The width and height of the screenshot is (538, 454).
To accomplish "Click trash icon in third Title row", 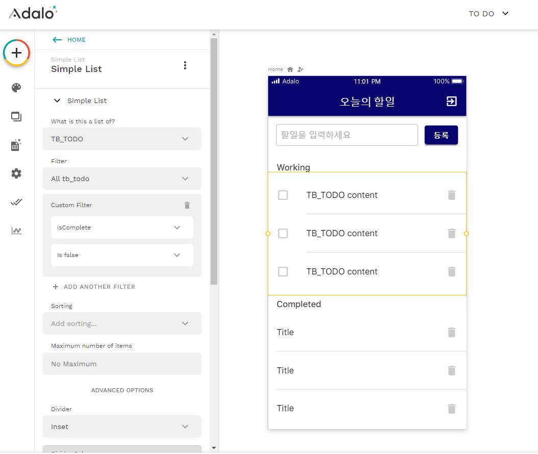I will pos(451,409).
